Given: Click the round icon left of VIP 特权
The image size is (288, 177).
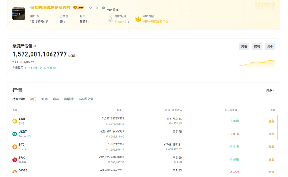Looking at the screenshot, I should point(104,8).
